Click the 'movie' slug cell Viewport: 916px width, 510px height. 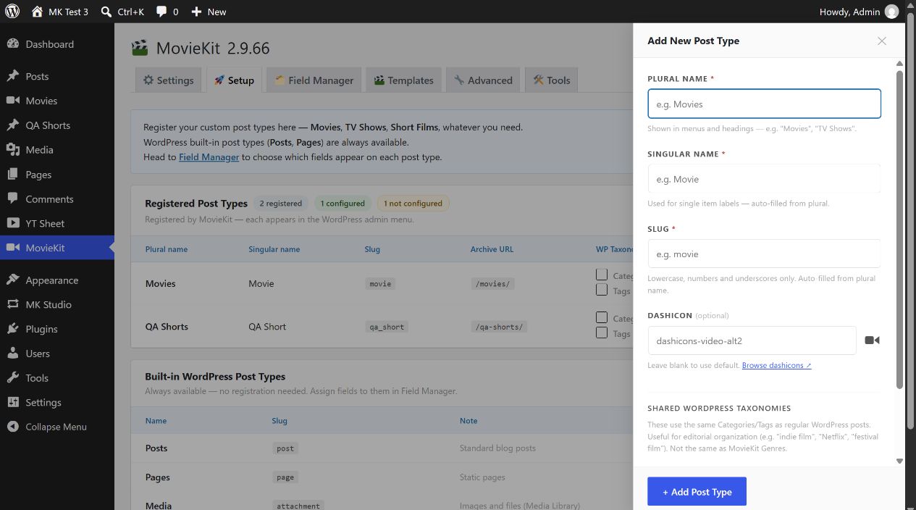point(380,284)
